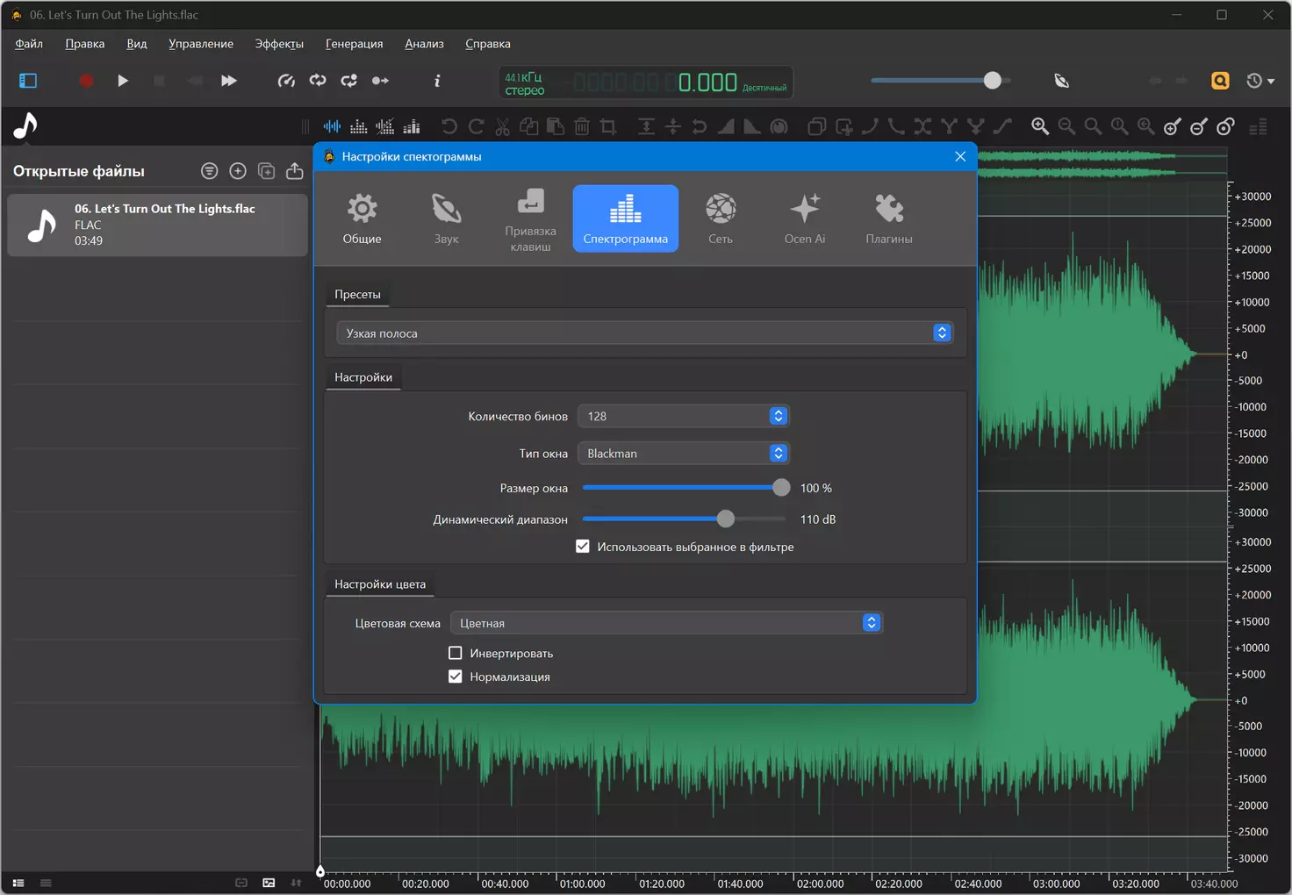This screenshot has height=895, width=1292.
Task: Select the Let's Turn Out The Lights file
Action: (158, 225)
